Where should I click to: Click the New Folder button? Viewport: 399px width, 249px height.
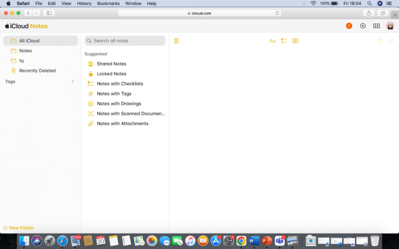pyautogui.click(x=18, y=228)
